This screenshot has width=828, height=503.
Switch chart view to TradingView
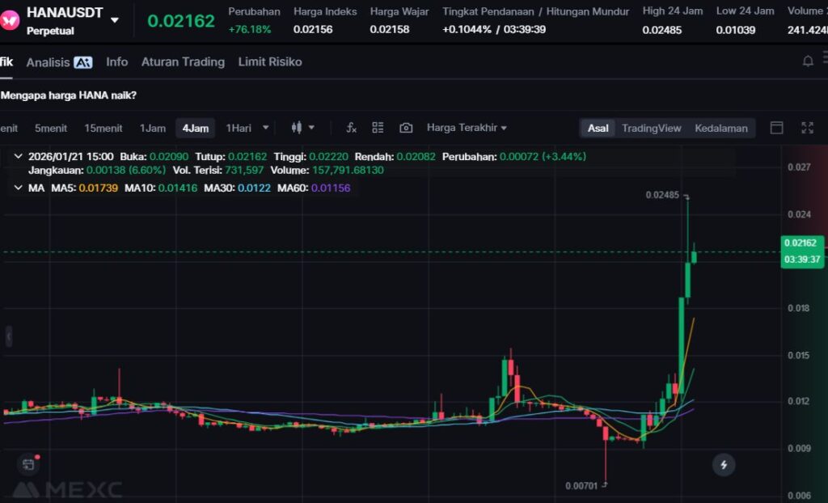pos(651,128)
